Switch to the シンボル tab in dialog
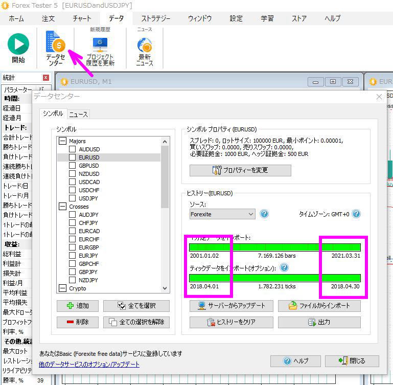 (x=53, y=114)
